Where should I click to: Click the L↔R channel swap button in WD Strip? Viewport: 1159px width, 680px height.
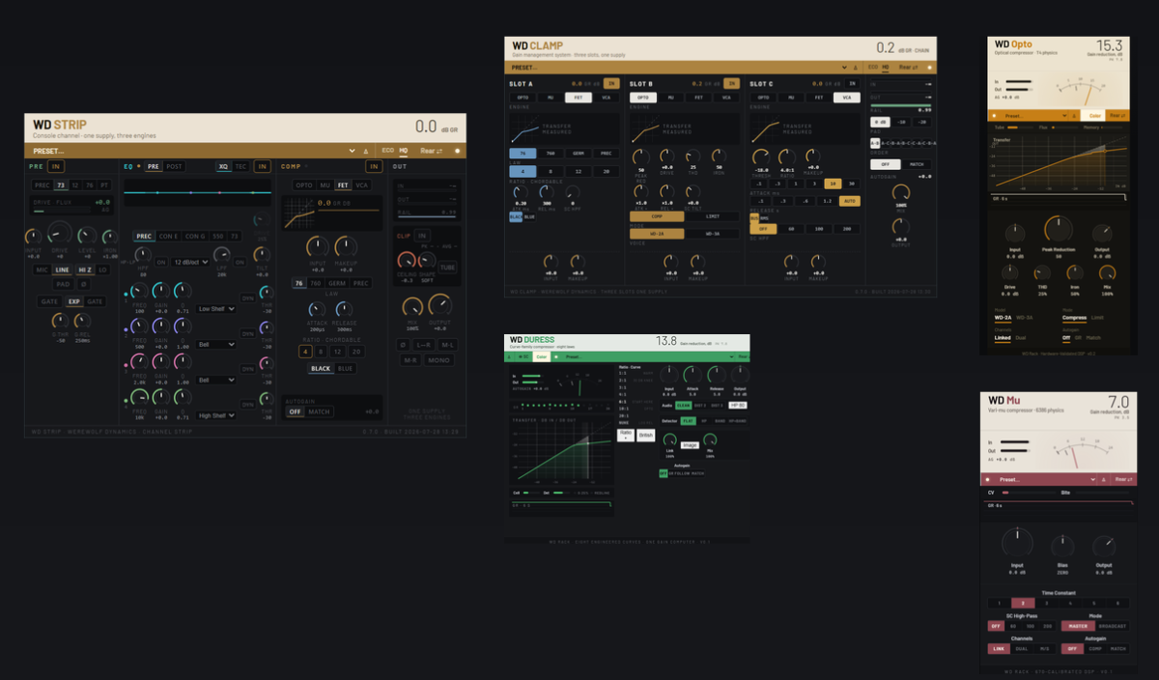click(x=423, y=345)
